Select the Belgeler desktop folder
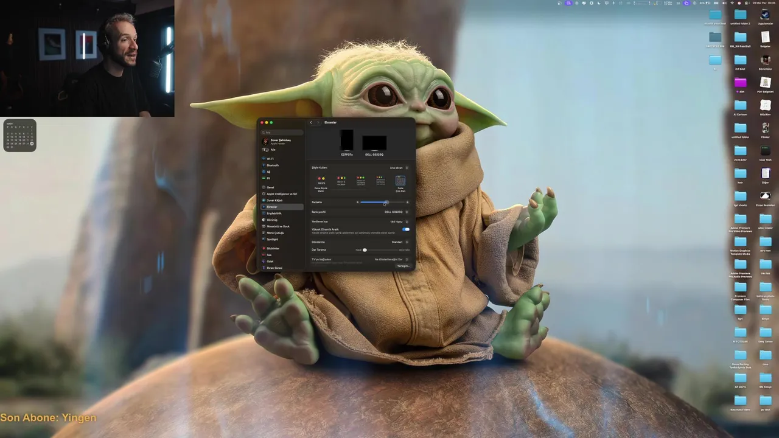The width and height of the screenshot is (779, 438). point(766,40)
